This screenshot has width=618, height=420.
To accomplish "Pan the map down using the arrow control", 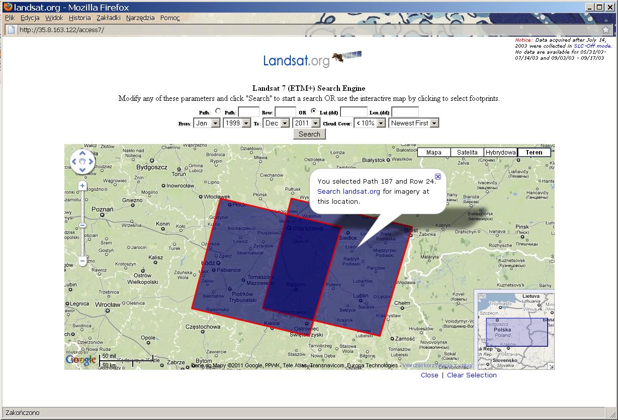I will point(82,170).
